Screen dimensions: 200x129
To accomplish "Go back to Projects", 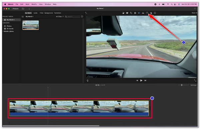I will (15, 9).
